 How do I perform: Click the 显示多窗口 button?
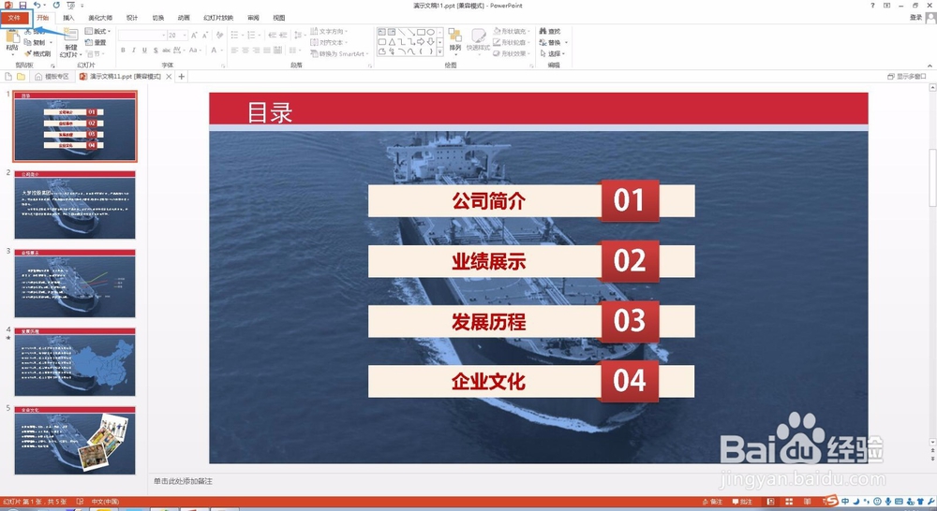(x=907, y=77)
